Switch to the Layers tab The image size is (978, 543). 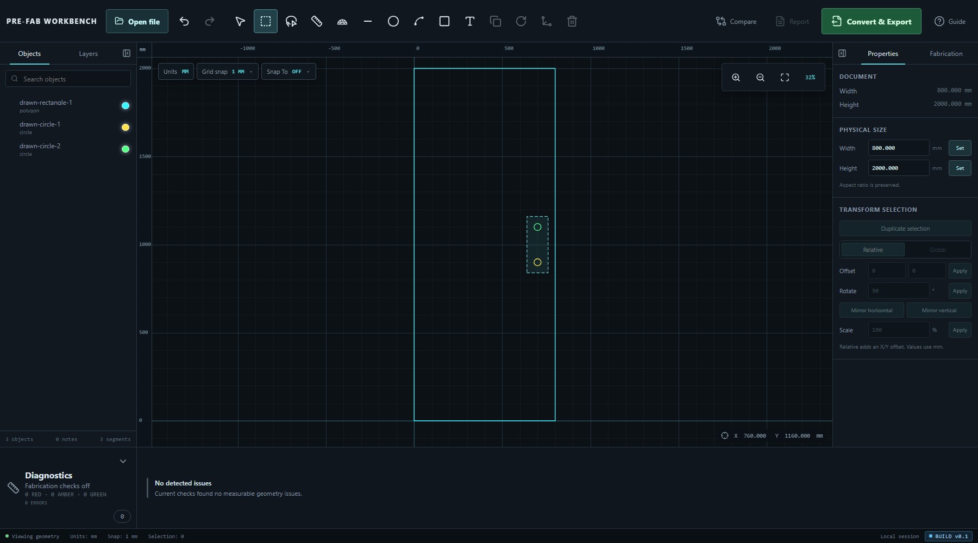[x=88, y=54]
